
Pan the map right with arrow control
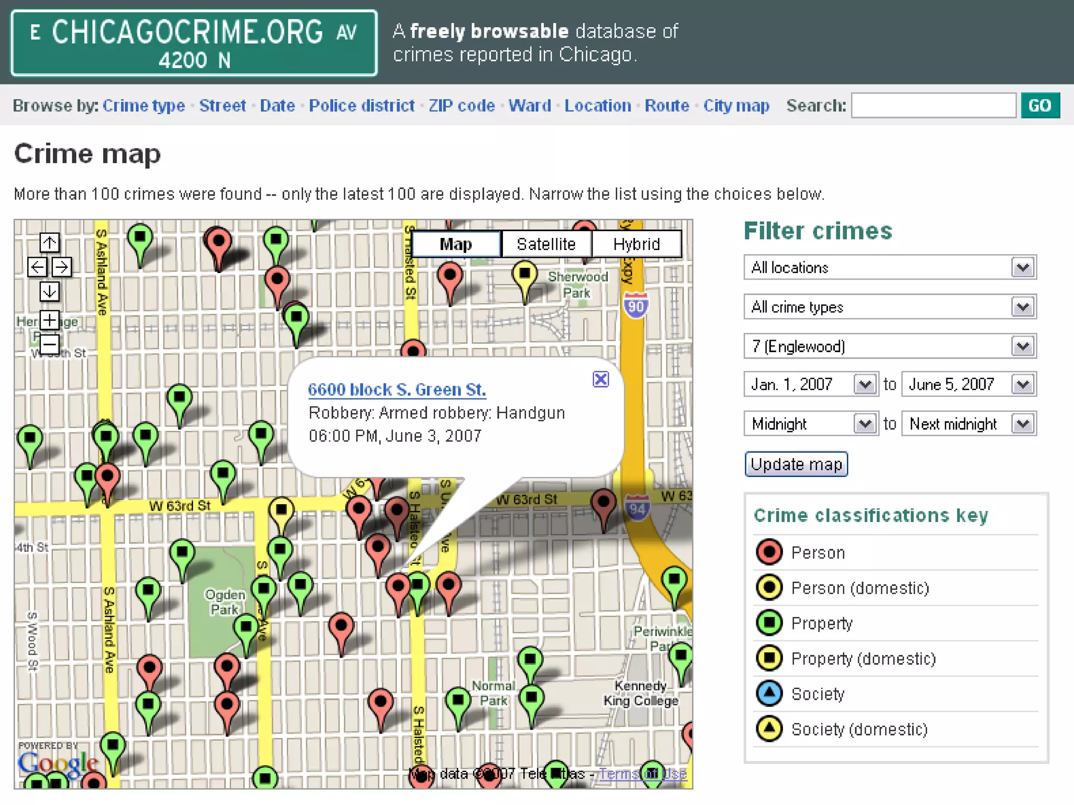[62, 267]
